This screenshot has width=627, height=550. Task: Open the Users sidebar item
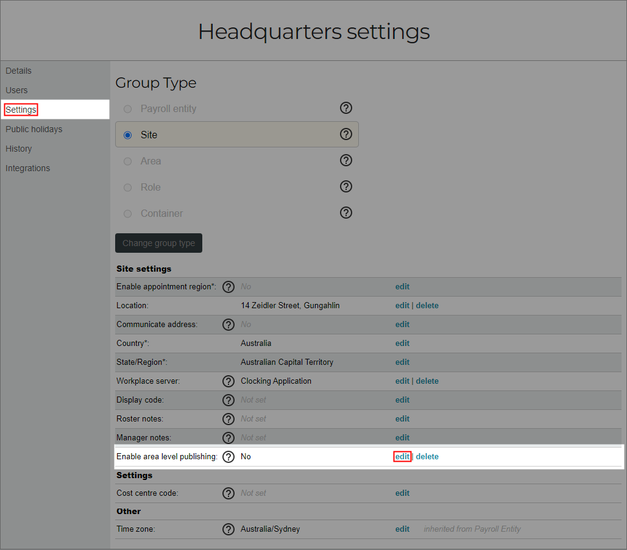coord(16,90)
